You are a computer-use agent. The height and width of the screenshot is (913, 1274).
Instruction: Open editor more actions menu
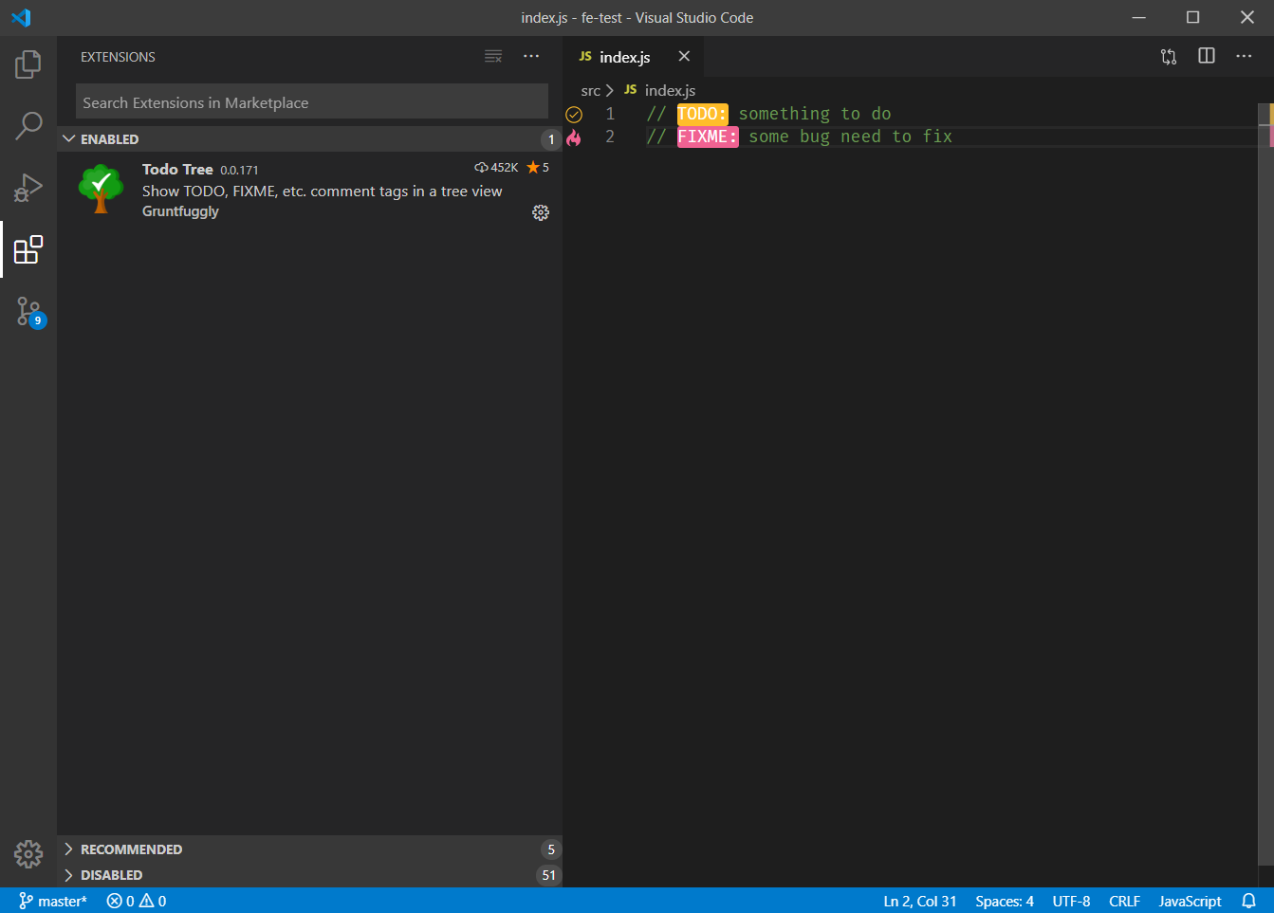pyautogui.click(x=1245, y=57)
